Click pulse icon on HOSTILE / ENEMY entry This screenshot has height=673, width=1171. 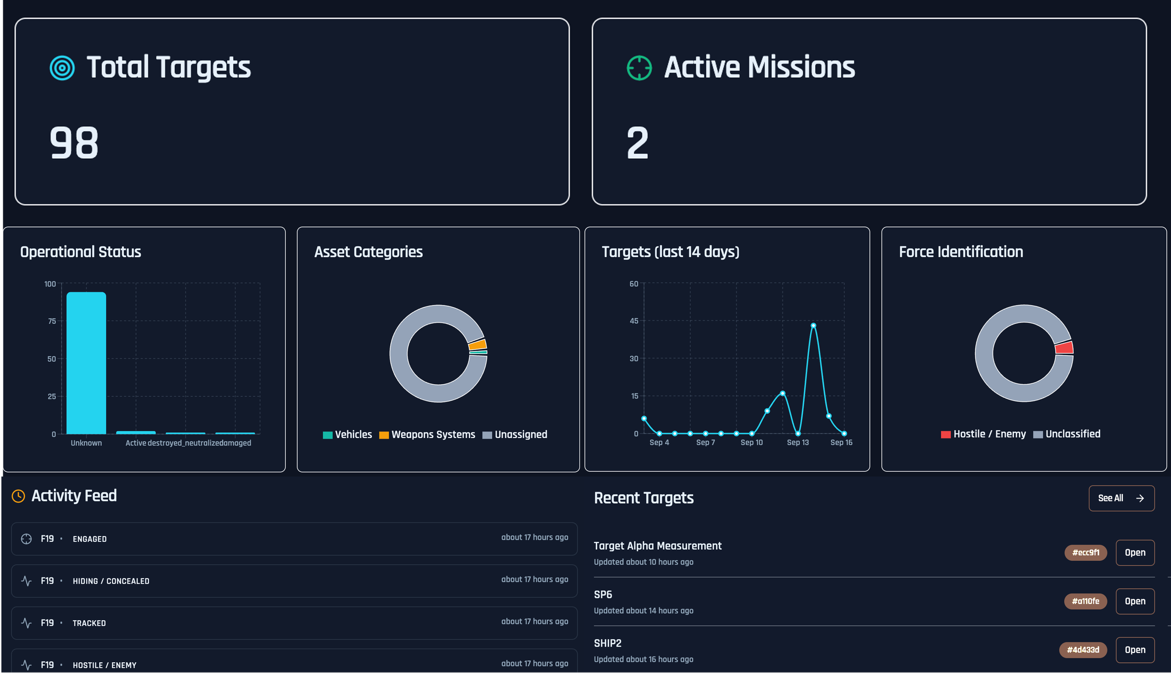coord(26,665)
